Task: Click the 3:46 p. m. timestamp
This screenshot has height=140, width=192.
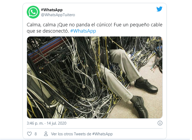Action: click(35, 123)
